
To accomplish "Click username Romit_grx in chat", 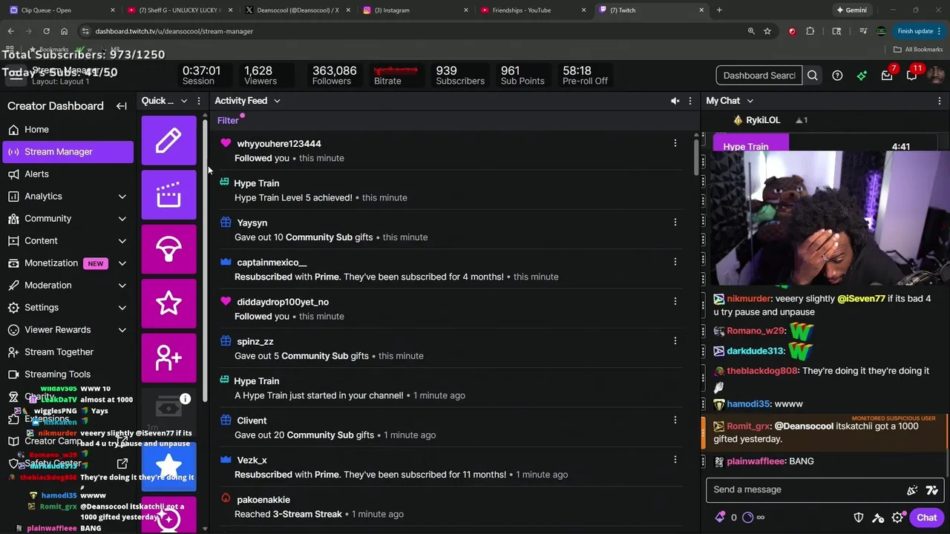I will pos(749,426).
